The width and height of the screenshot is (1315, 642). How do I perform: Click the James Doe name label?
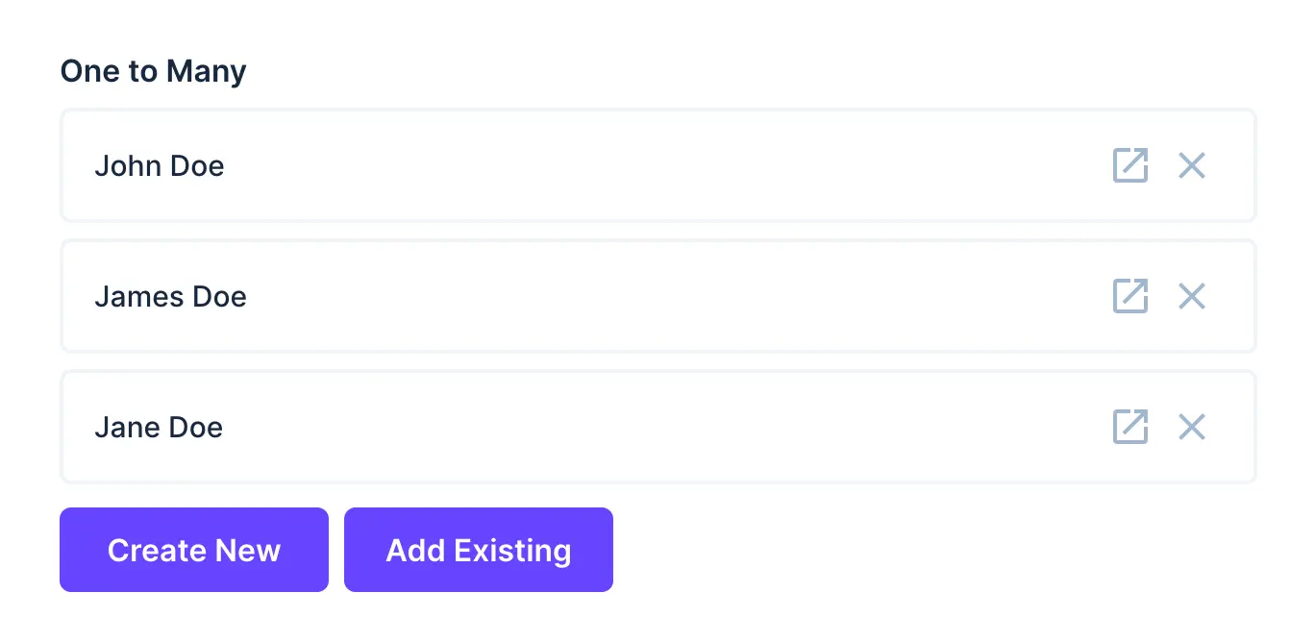tap(170, 296)
